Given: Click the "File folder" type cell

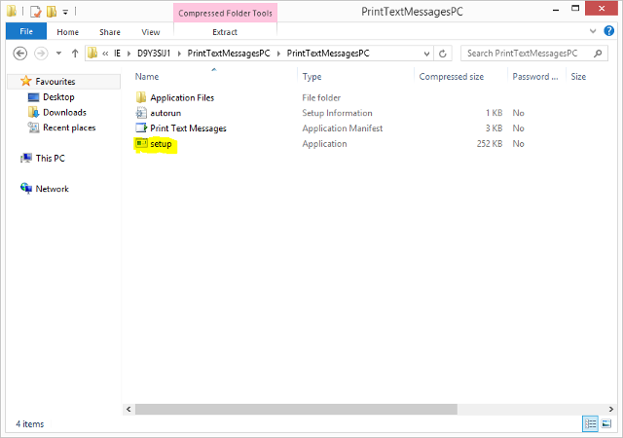Looking at the screenshot, I should point(321,97).
